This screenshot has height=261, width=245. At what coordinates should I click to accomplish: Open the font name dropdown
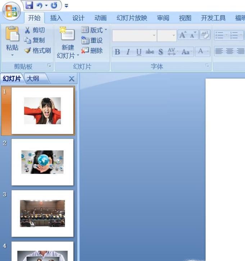[x=154, y=35]
